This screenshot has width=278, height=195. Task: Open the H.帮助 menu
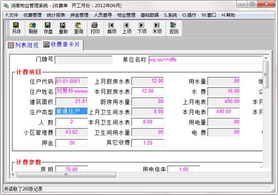coord(228,15)
